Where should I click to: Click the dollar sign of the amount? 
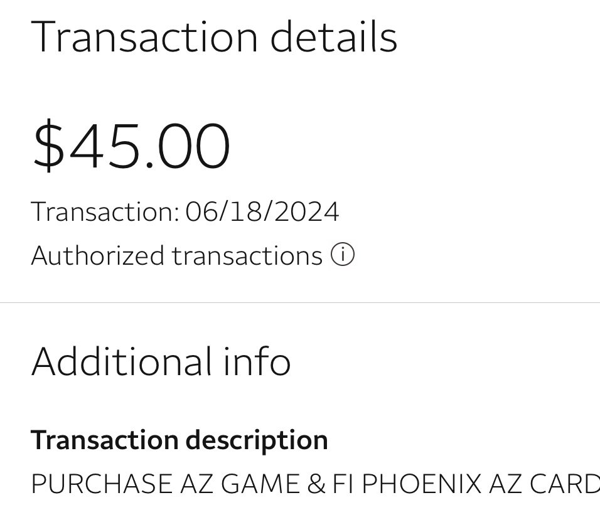pyautogui.click(x=48, y=145)
